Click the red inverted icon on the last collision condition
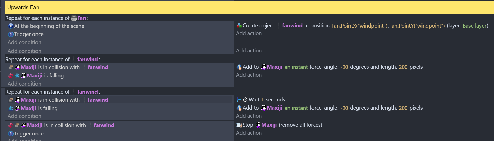The height and width of the screenshot is (141, 494). click(10, 125)
